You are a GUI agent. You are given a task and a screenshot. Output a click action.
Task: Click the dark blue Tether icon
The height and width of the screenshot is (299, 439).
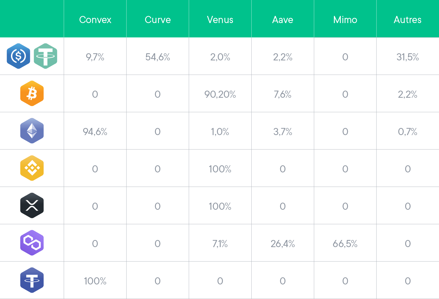32,280
